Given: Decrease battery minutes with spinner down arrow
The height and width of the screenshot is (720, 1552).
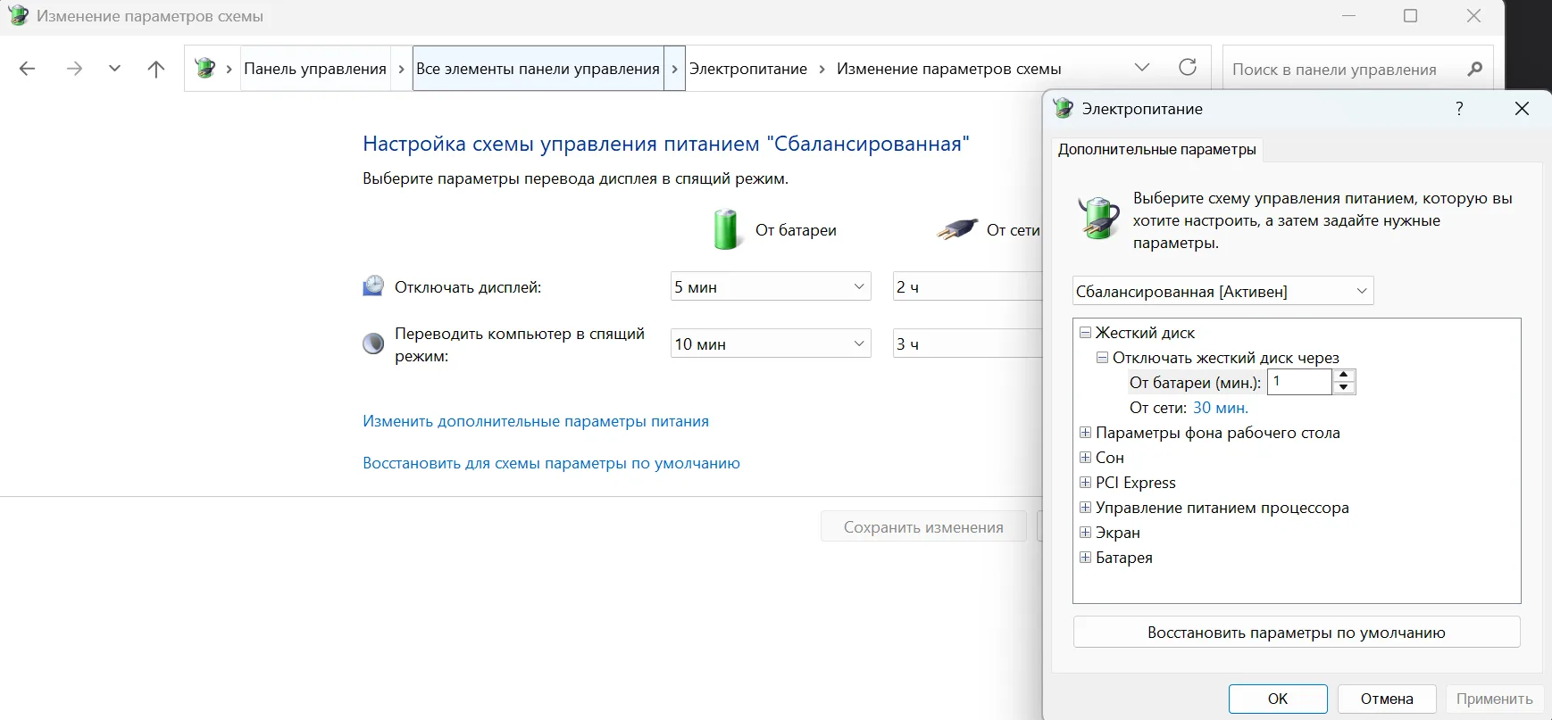Looking at the screenshot, I should point(1344,388).
